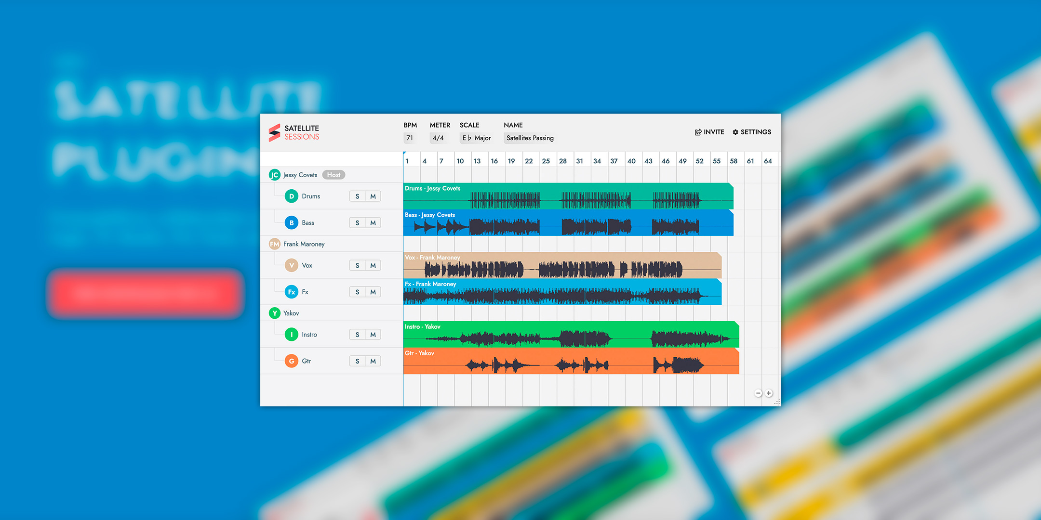Click the Host badge next to Jessy Covets
The width and height of the screenshot is (1041, 520).
[x=334, y=175]
